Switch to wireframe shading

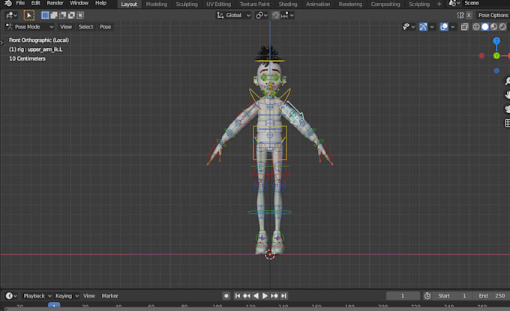tap(476, 27)
